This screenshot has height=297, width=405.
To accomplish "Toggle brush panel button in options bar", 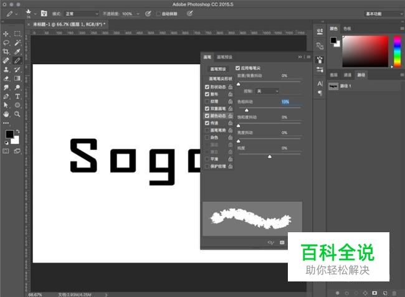I will 44,14.
